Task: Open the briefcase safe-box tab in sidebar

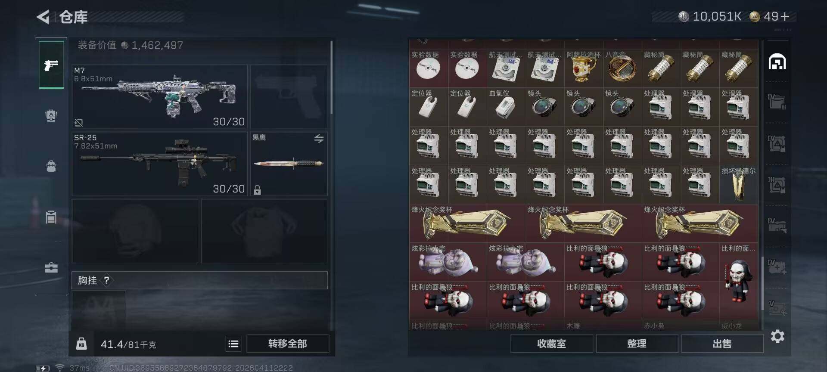Action: (51, 268)
